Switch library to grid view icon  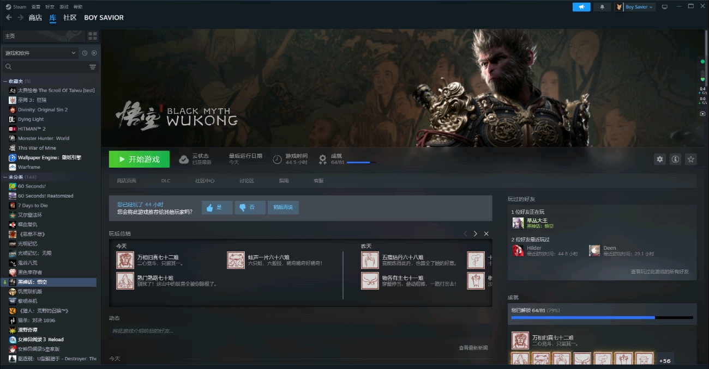pyautogui.click(x=93, y=36)
